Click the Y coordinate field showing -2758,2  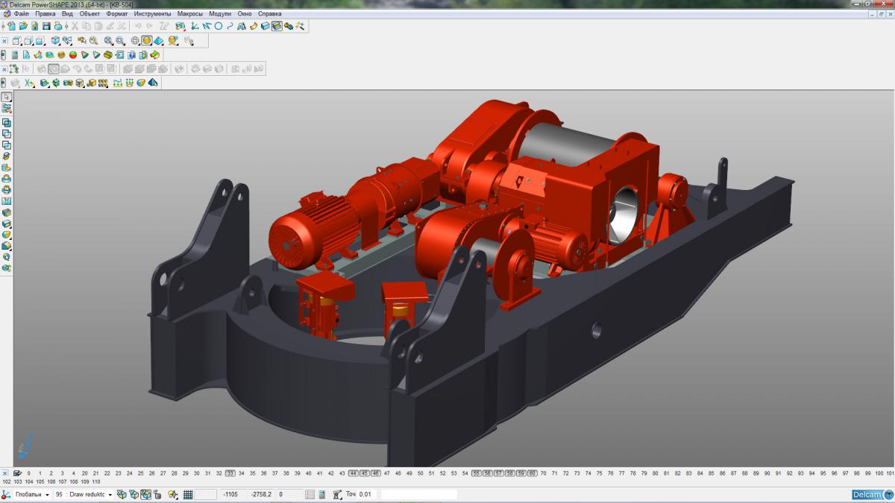click(x=261, y=494)
